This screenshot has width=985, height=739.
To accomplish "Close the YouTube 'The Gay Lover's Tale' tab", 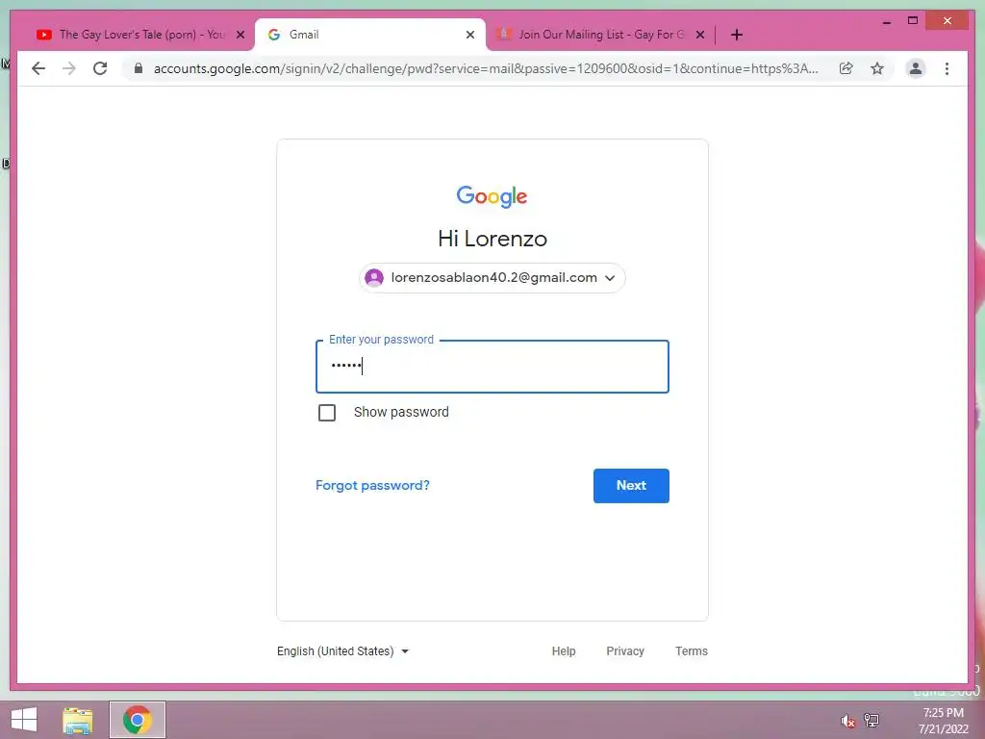I will [240, 36].
